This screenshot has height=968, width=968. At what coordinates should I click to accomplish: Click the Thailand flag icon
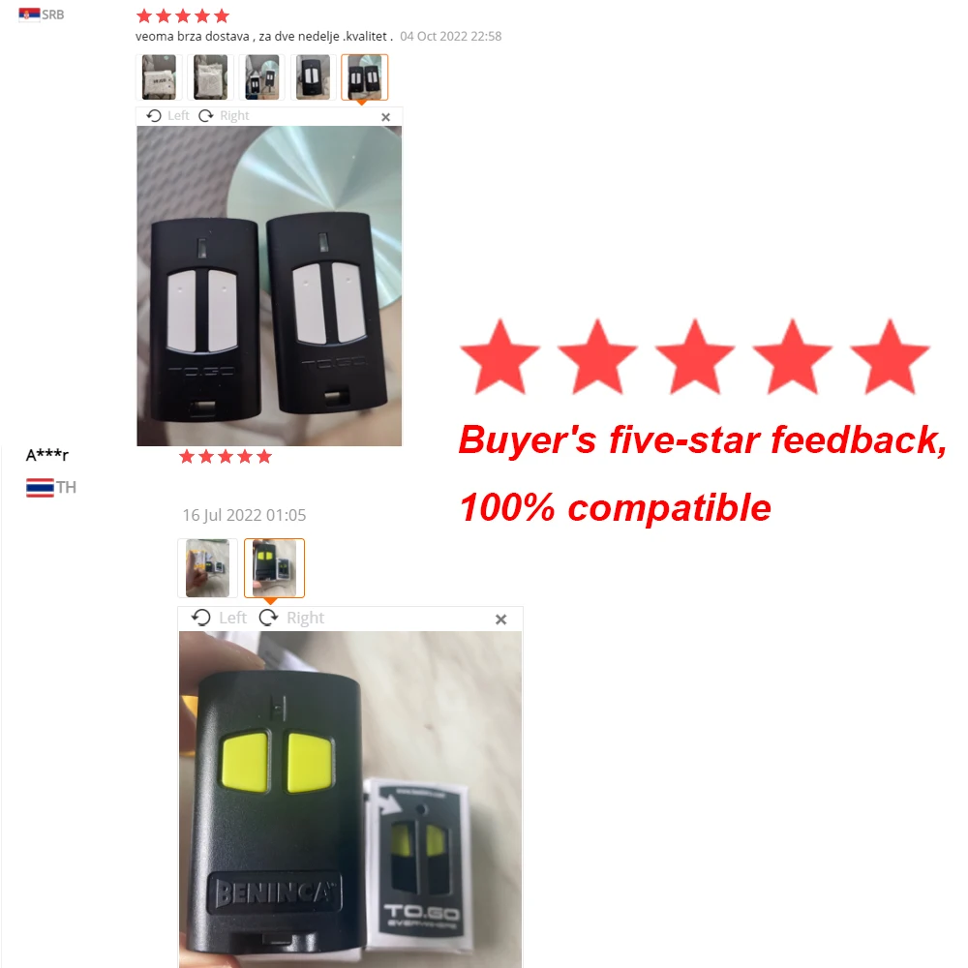click(40, 488)
